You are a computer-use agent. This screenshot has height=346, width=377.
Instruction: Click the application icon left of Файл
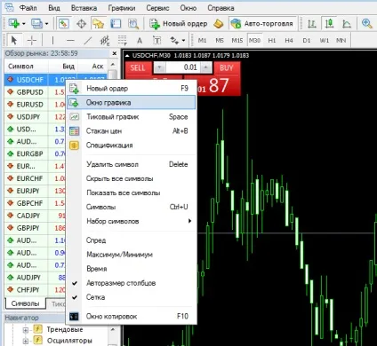point(8,7)
